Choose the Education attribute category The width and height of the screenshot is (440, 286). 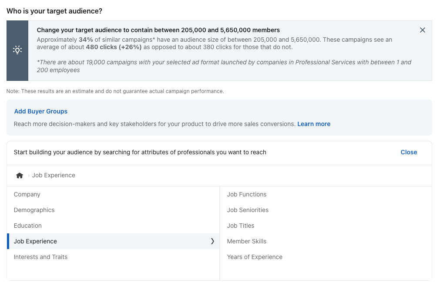tap(28, 226)
